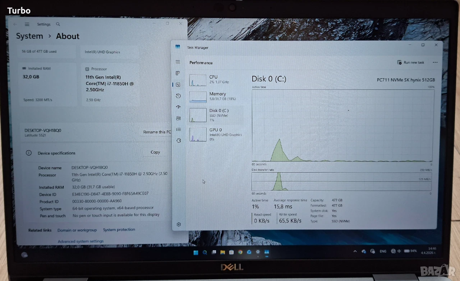460x281 pixels.
Task: Click Device ID value text
Action: (110, 194)
